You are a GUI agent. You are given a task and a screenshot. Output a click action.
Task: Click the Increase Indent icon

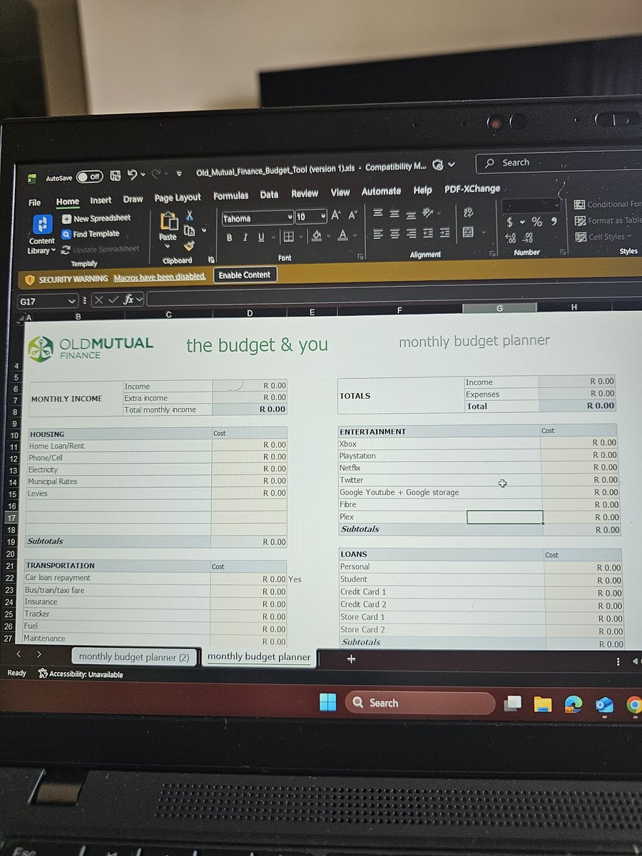444,233
